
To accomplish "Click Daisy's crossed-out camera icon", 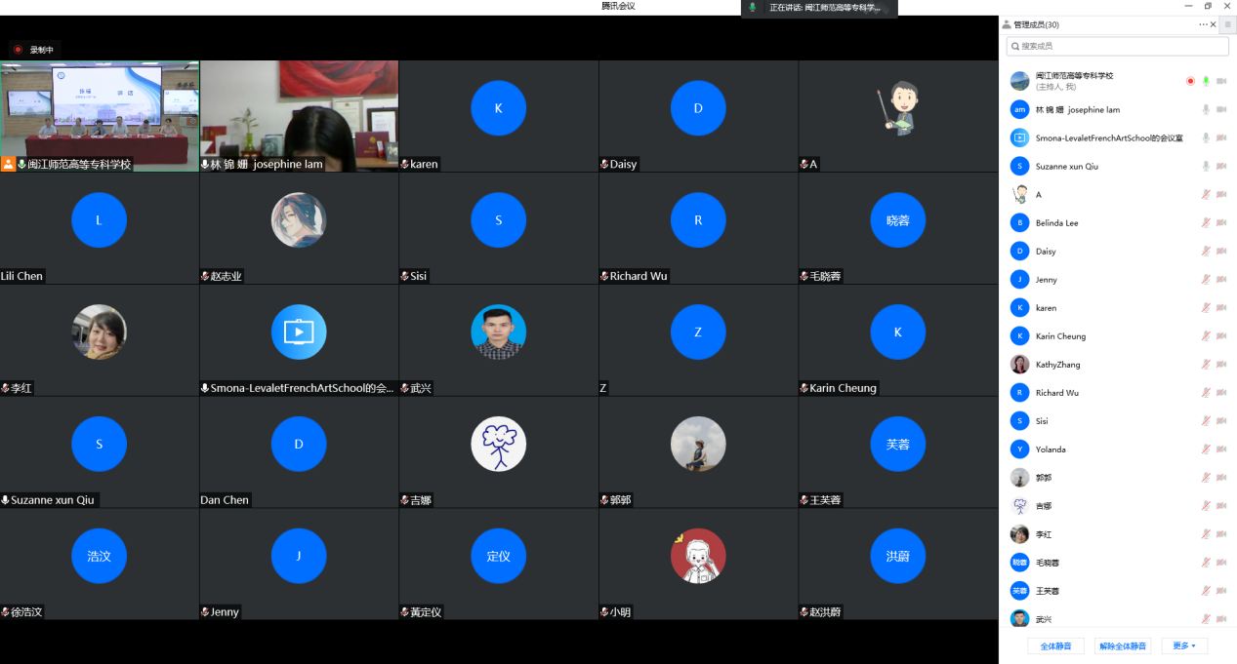I will point(1221,252).
